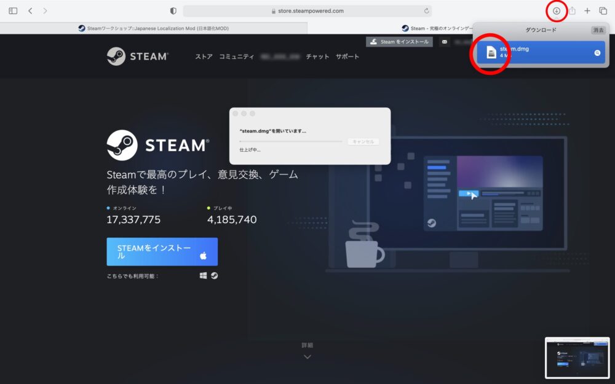
Task: Open チャット in the Steam navigation
Action: click(317, 57)
